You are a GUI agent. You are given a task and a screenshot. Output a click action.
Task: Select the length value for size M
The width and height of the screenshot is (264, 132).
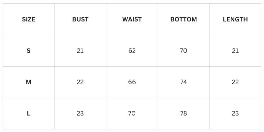pos(235,82)
